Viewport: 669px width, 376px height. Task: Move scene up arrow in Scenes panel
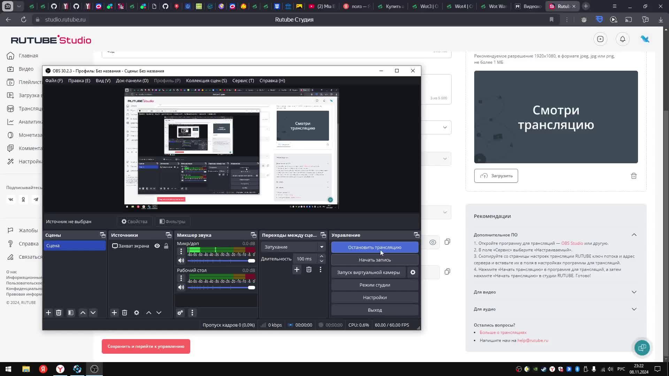coord(83,313)
